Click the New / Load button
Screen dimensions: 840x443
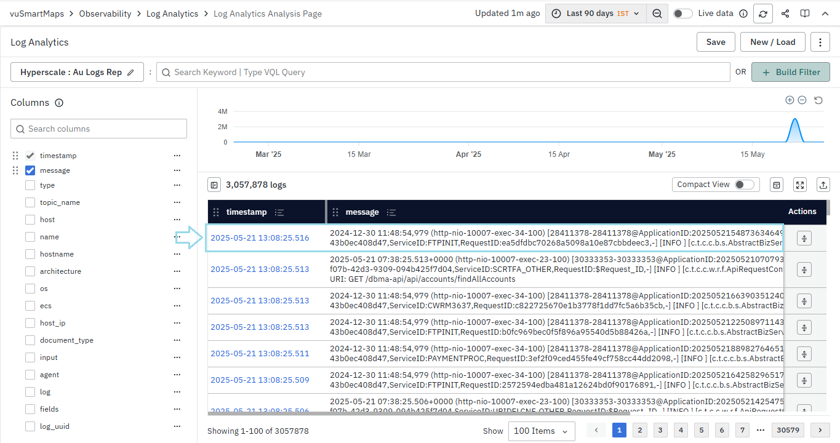pyautogui.click(x=772, y=42)
